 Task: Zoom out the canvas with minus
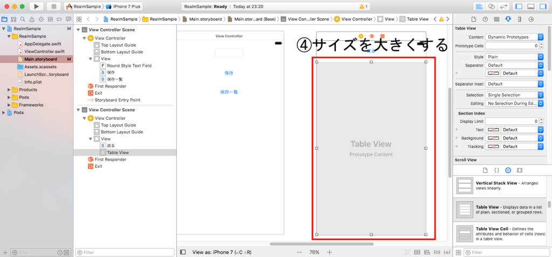(x=299, y=252)
